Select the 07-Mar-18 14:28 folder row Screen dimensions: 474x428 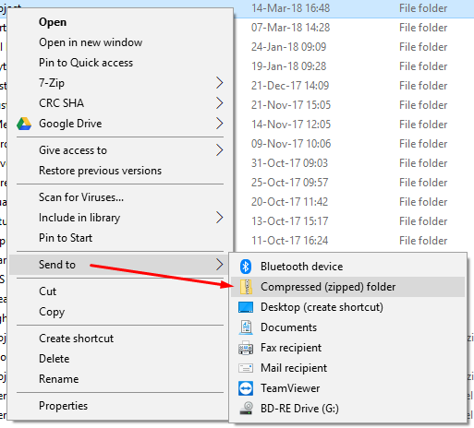coord(354,28)
